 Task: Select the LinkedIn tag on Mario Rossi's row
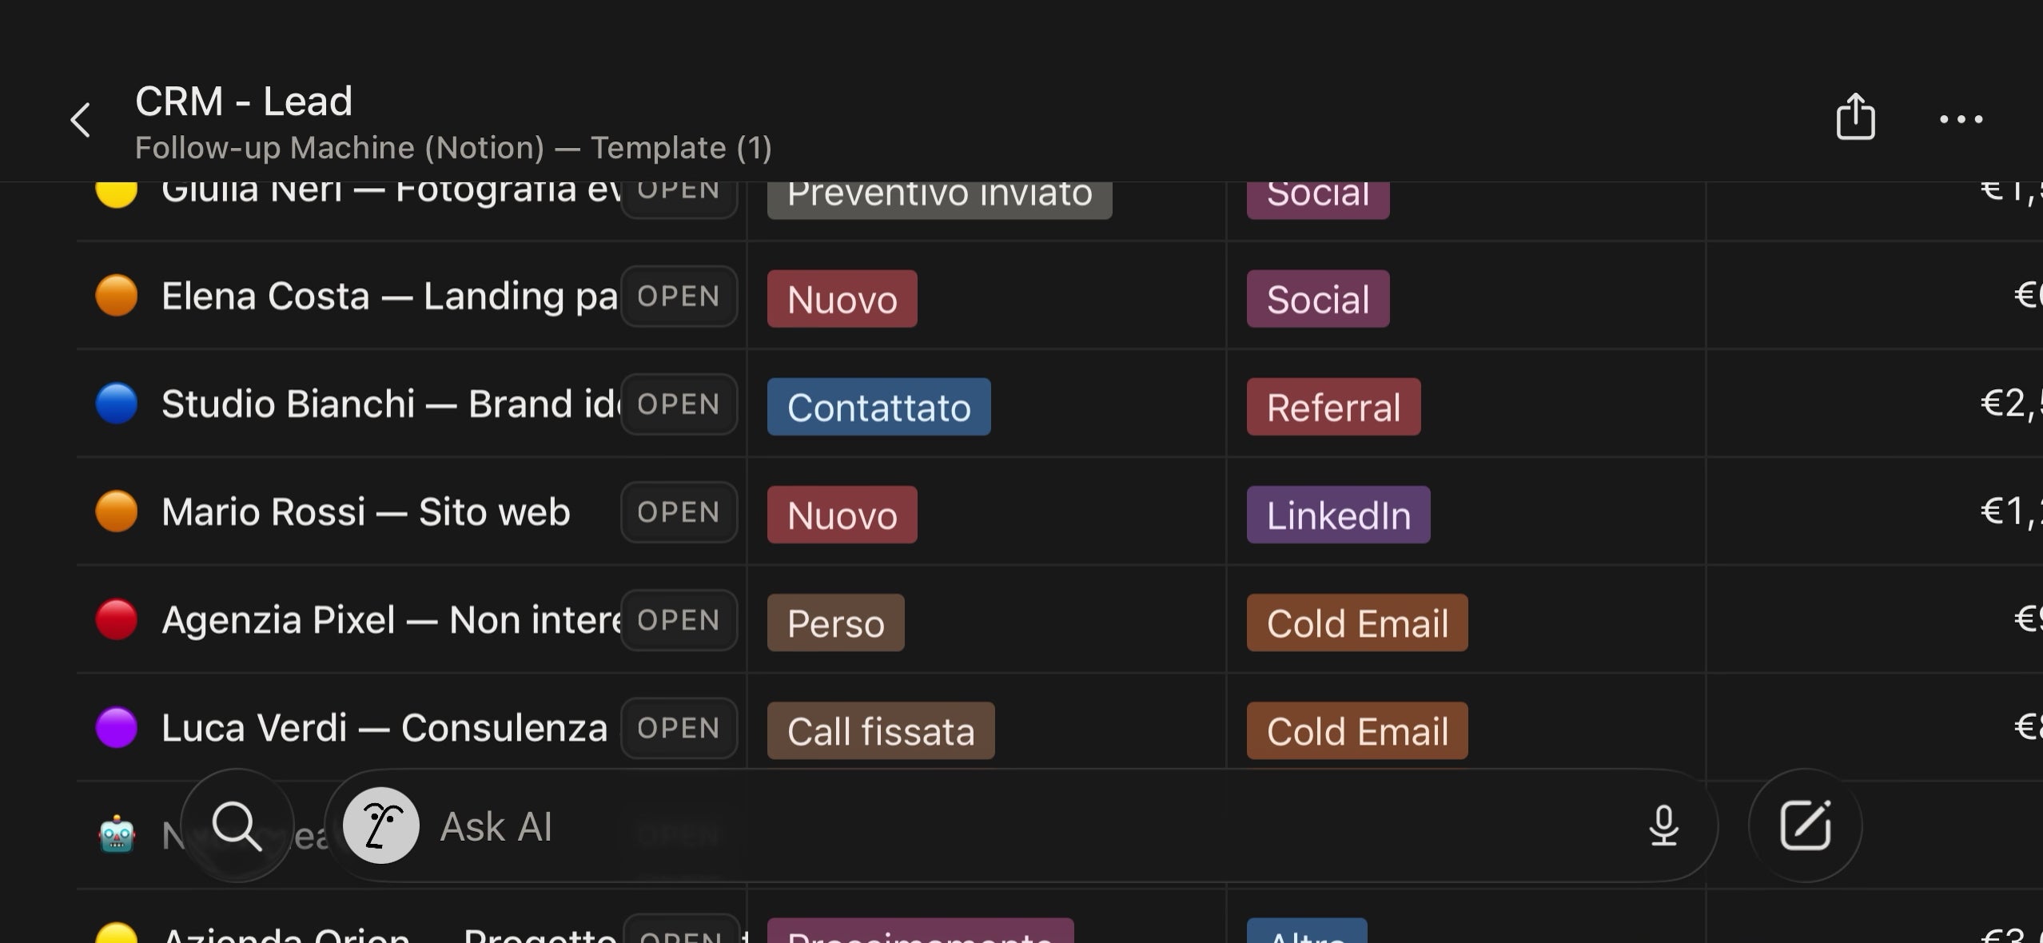coord(1339,515)
